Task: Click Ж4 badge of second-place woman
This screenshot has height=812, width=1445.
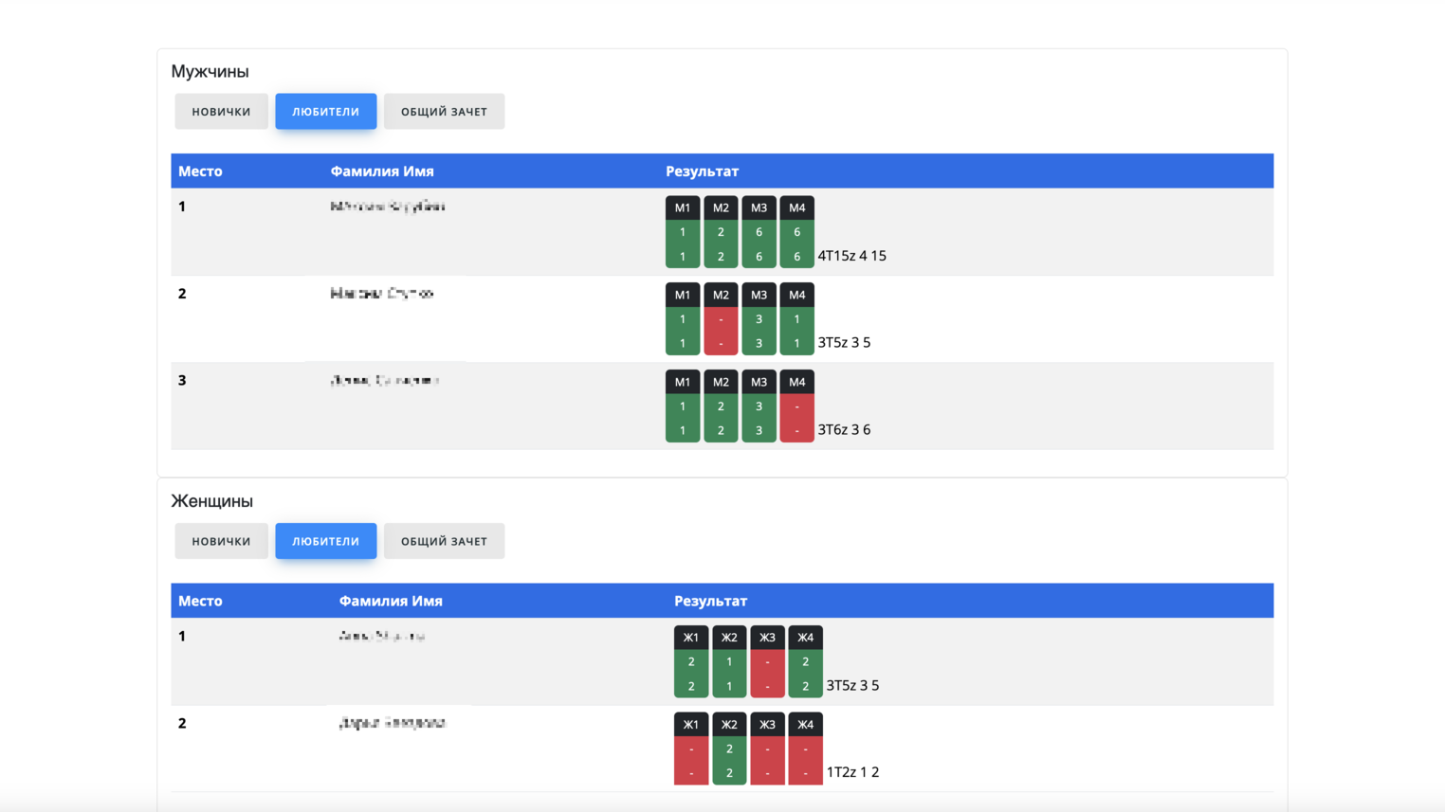Action: pyautogui.click(x=805, y=725)
